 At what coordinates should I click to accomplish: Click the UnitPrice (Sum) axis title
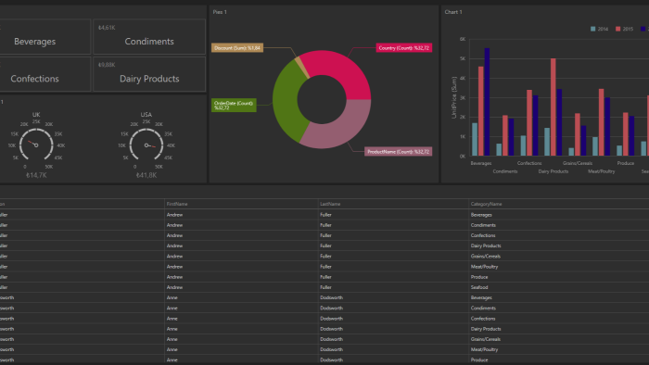point(454,97)
